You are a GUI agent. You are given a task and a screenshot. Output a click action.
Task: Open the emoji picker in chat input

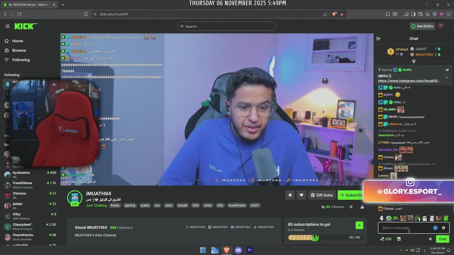443,228
